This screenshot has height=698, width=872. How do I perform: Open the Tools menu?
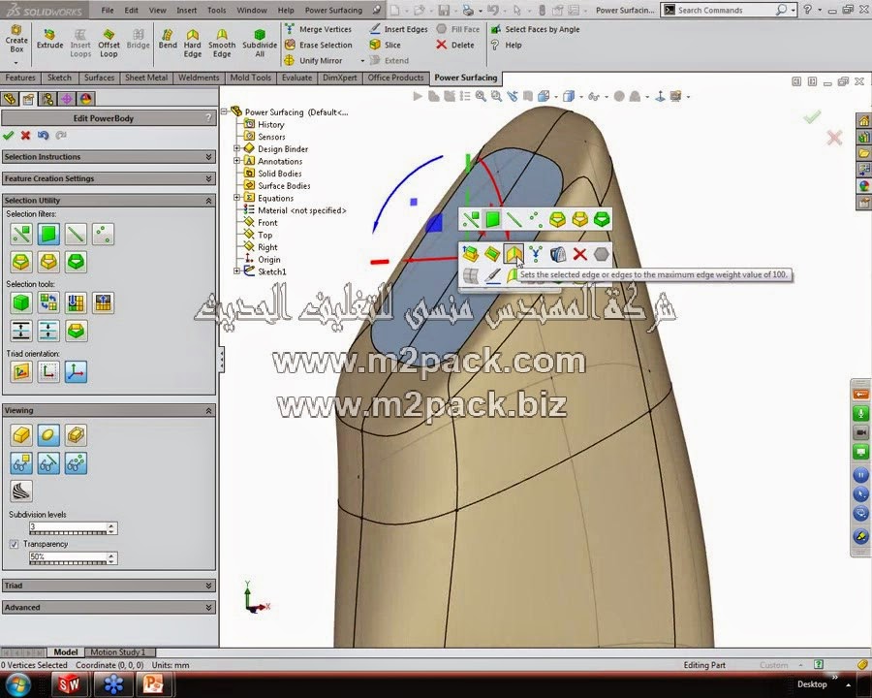pyautogui.click(x=216, y=10)
